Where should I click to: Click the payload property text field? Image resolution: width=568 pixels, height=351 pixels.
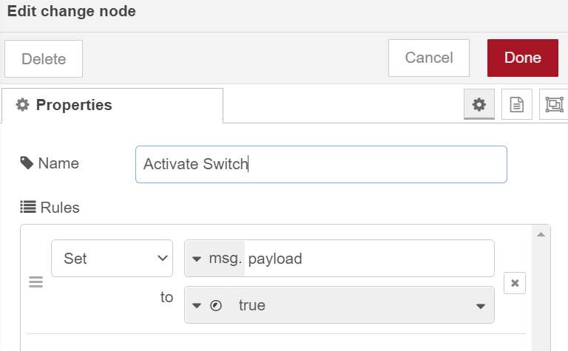pyautogui.click(x=370, y=259)
